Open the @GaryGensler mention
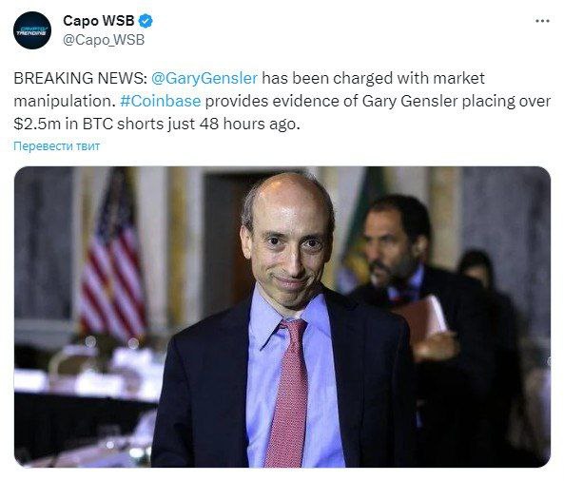Image resolution: width=564 pixels, height=481 pixels. click(204, 78)
